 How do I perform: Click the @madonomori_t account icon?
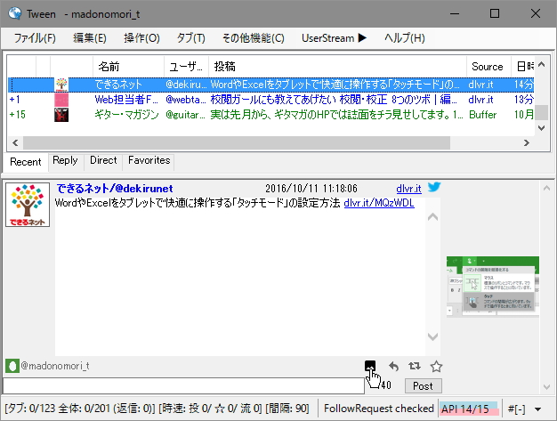(x=12, y=366)
